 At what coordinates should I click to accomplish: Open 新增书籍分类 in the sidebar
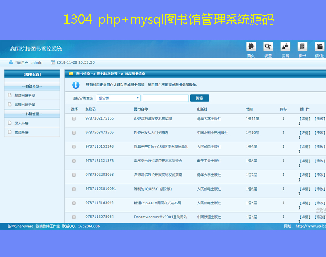pos(25,95)
